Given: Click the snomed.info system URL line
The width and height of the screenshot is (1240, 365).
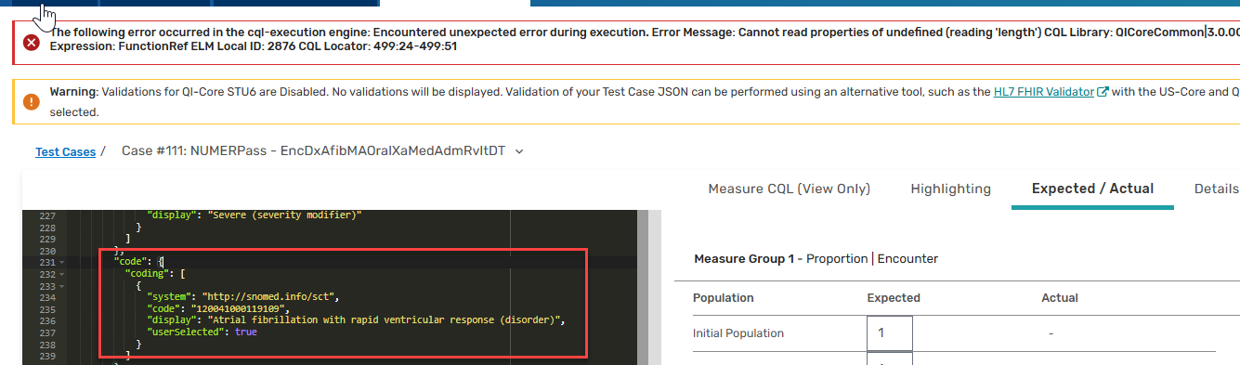Looking at the screenshot, I should (x=241, y=297).
